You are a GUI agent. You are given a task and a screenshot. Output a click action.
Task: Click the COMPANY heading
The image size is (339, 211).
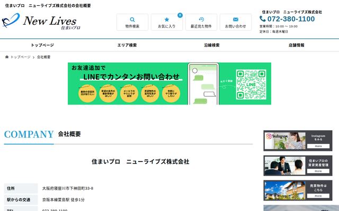[29, 135]
